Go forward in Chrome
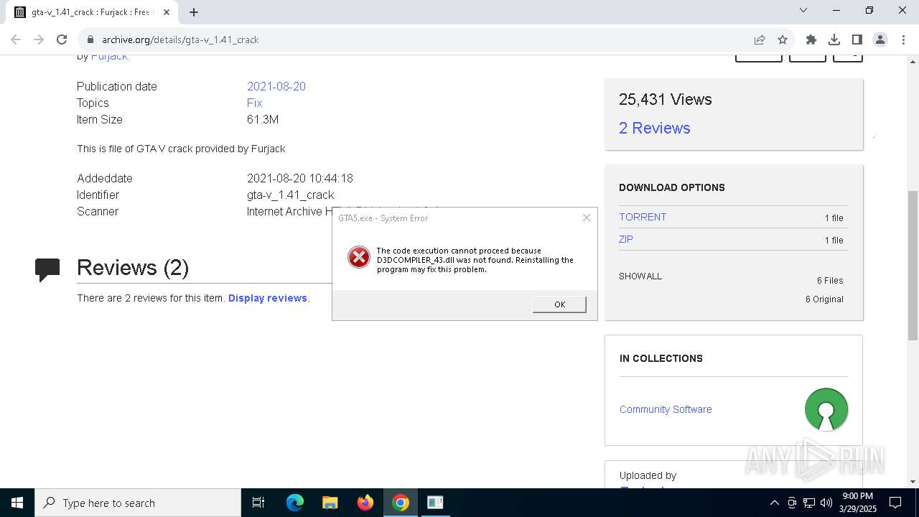Image resolution: width=919 pixels, height=517 pixels. pos(39,39)
